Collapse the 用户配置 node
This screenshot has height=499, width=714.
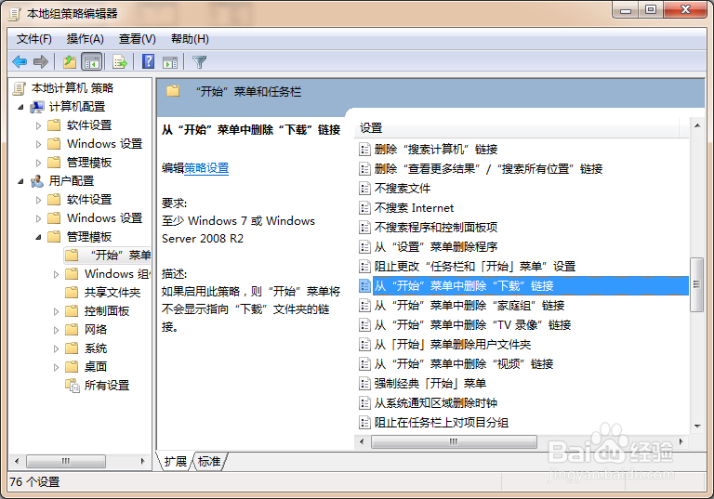coord(20,181)
